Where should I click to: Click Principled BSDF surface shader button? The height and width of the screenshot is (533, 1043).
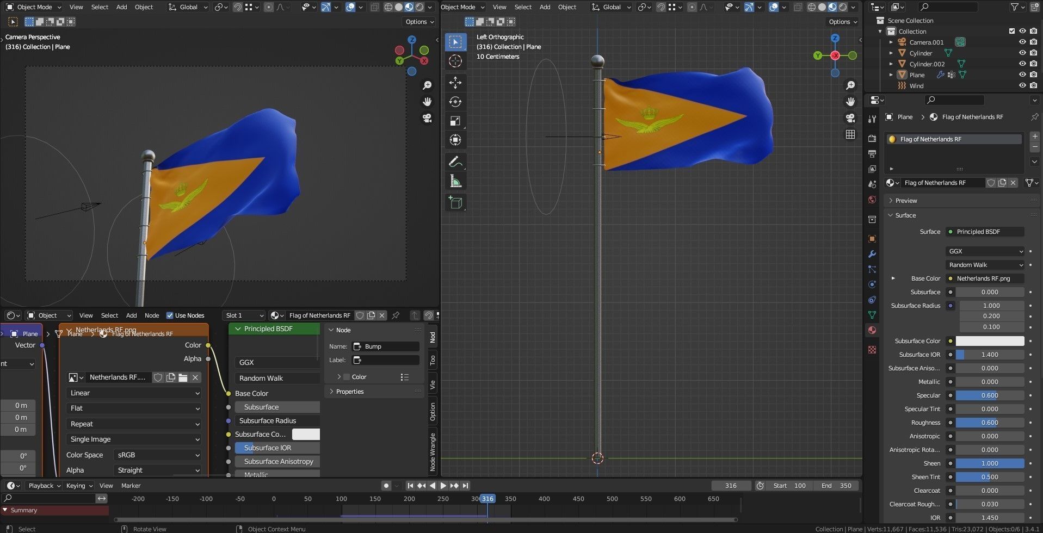[985, 232]
